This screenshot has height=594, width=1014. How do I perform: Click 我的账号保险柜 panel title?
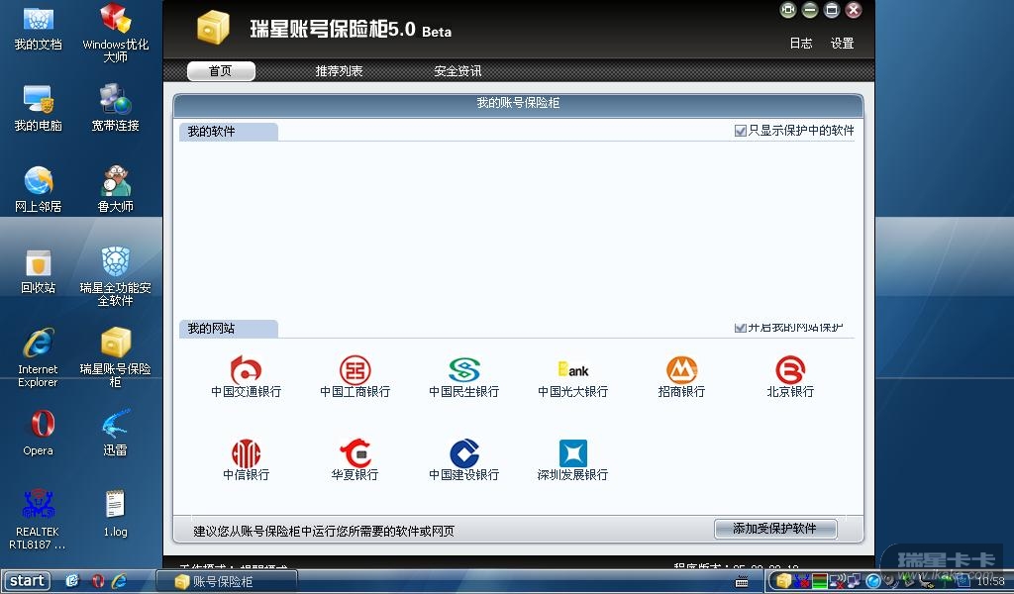pos(518,103)
